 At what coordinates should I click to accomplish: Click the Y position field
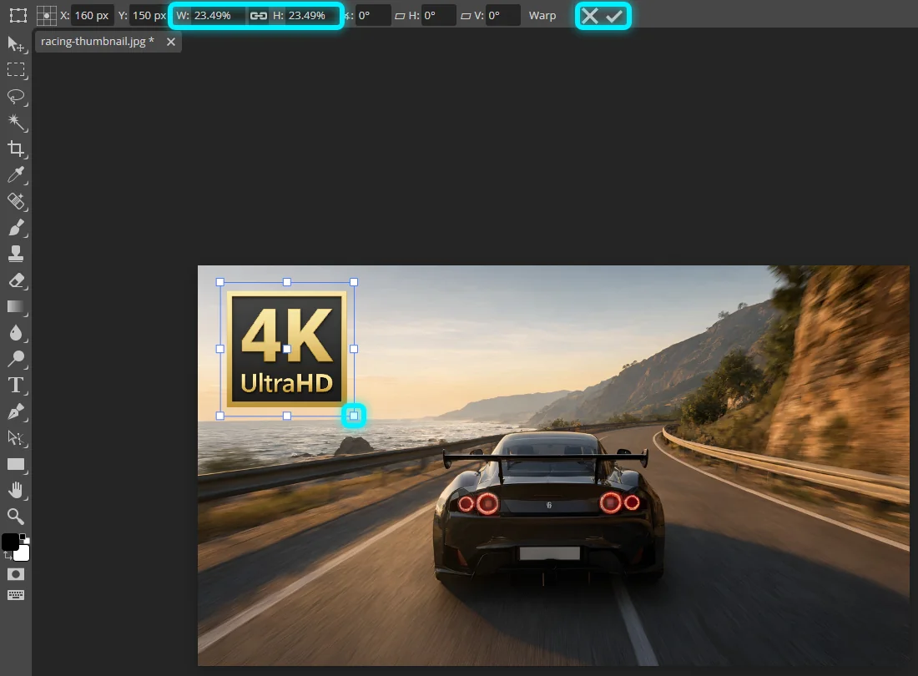149,15
